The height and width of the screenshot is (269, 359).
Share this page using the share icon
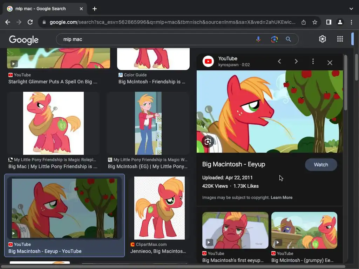coord(304,22)
